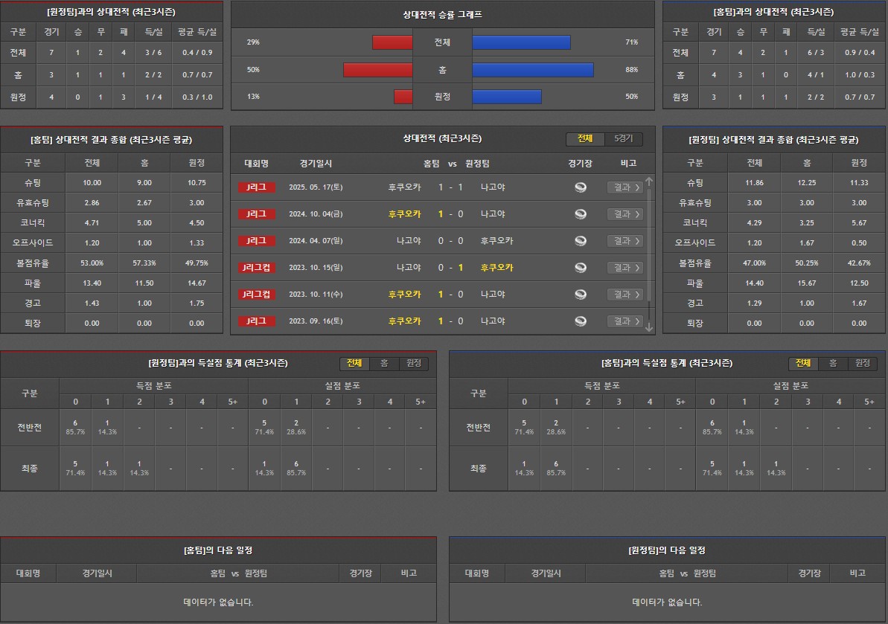Screen dimensions: 888x624
Task: Click stadium icon for 2023. 10. 15 match
Action: 580,268
